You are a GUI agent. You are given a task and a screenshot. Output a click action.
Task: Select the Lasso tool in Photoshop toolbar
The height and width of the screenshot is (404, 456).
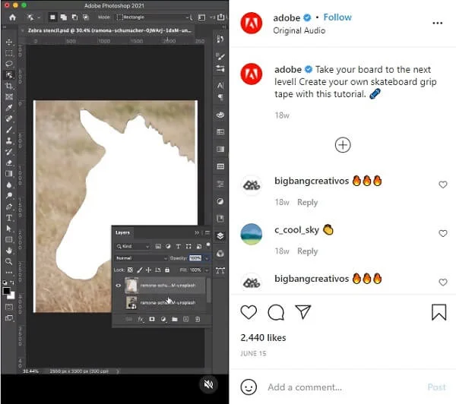pyautogui.click(x=9, y=65)
